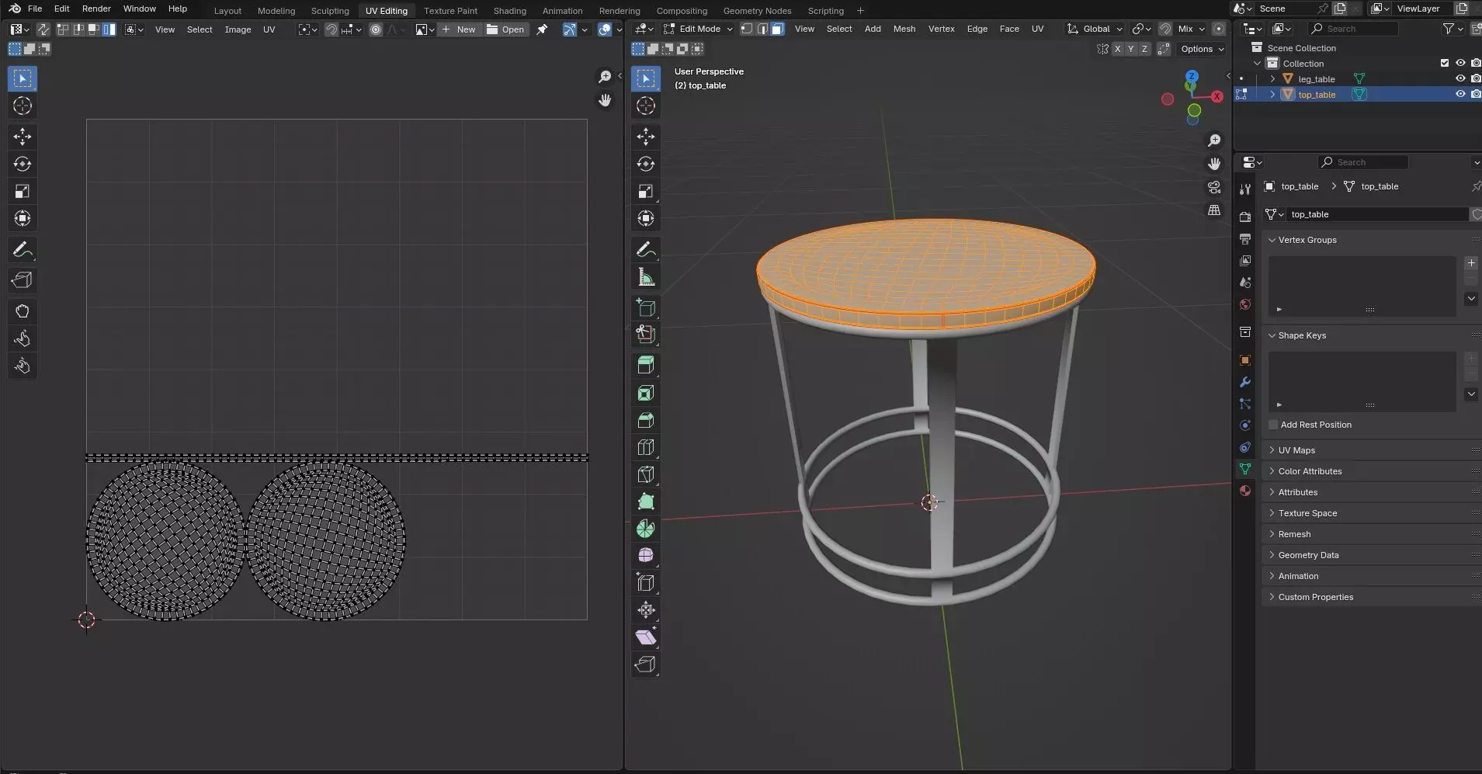Select the Edge Slide tool
Viewport: 1482px width, 774px height.
tap(646, 583)
